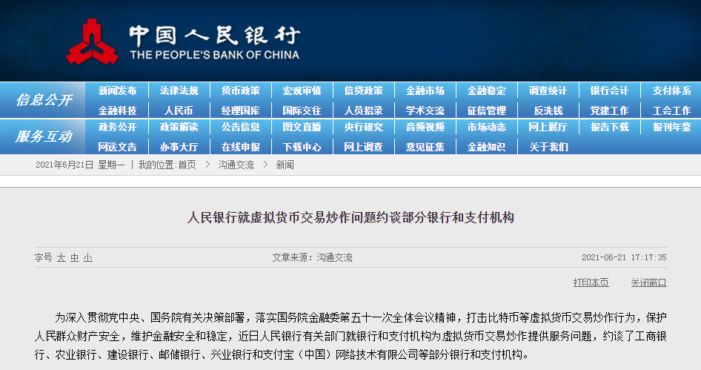This screenshot has width=701, height=370.
Task: Go to 经理国库 page
Action: [241, 110]
